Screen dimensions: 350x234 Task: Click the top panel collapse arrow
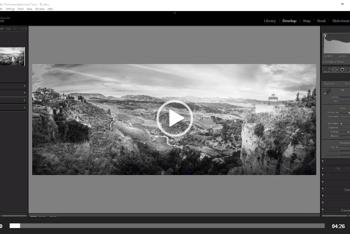[175, 13]
